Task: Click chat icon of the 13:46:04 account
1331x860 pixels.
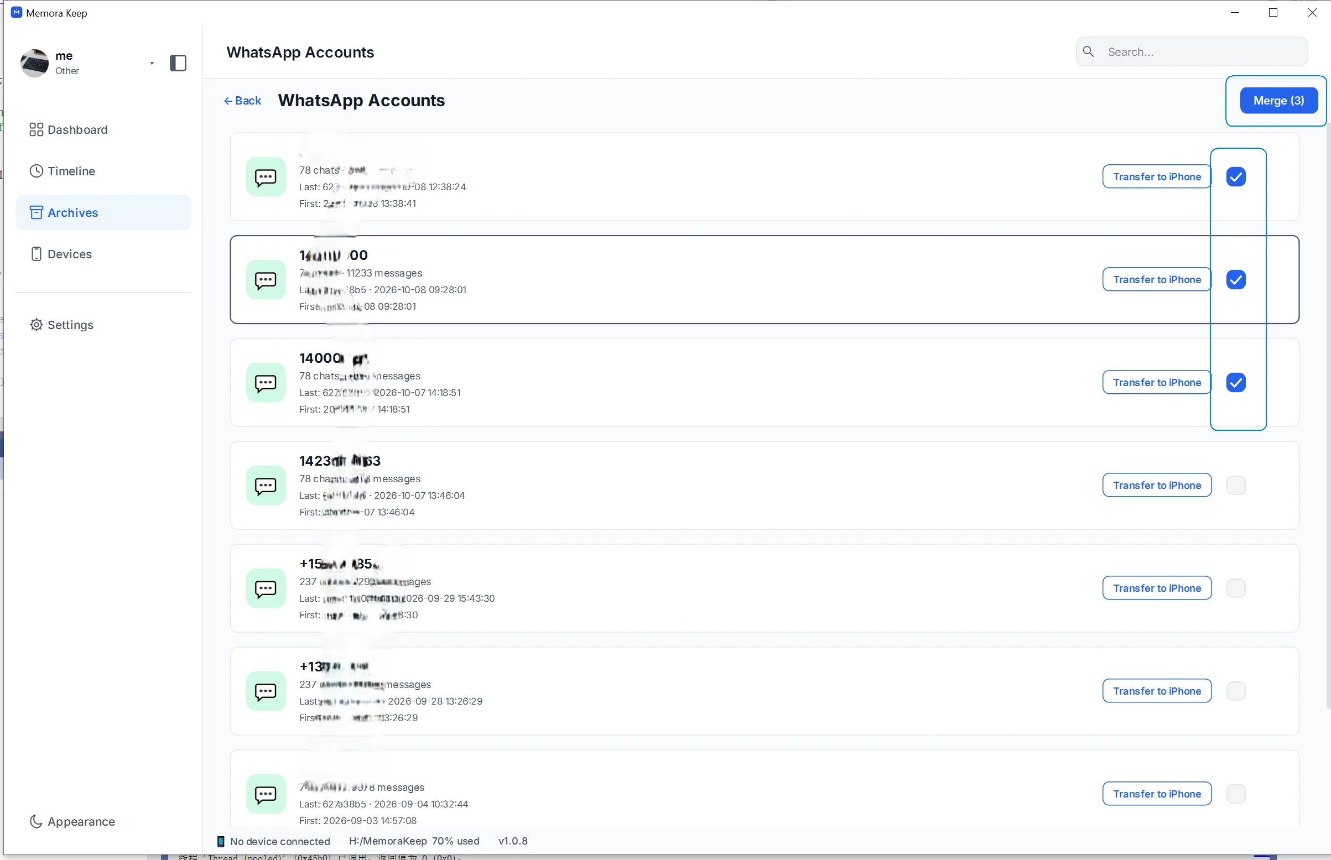Action: 266,485
